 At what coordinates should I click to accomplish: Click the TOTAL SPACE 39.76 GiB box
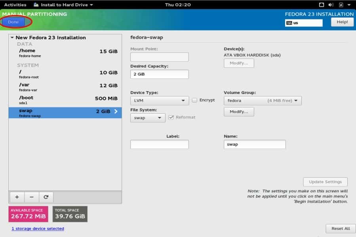[70, 214]
